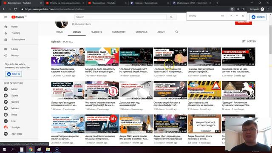
Task: Open Spotlight under Best of YouTube
Action: [x=16, y=127]
